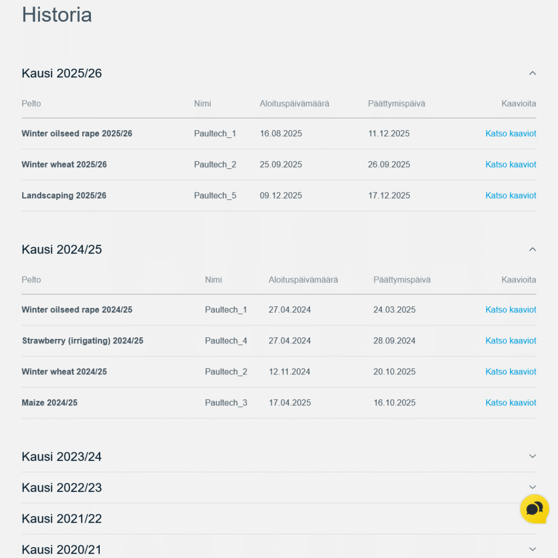Screen dimensions: 558x558
Task: Open Katso kaaviot for Winter oilseed rape 2025/26
Action: 511,134
